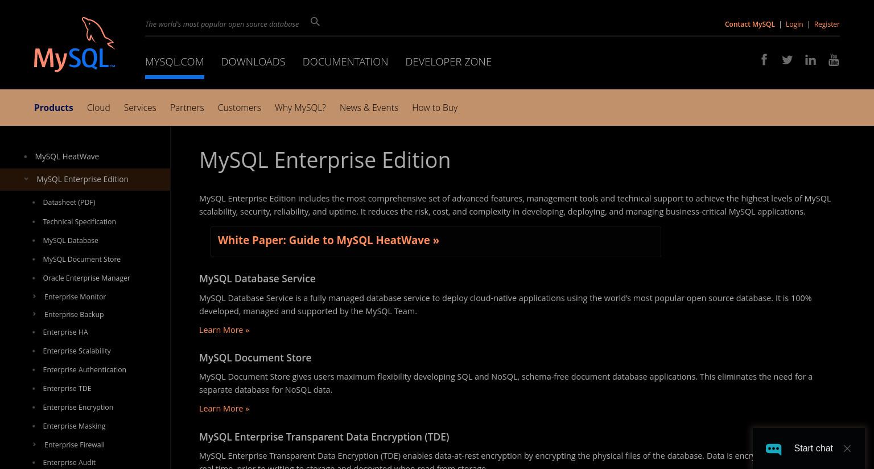
Task: Expand the Enterprise Monitor arrow
Action: [x=35, y=296]
